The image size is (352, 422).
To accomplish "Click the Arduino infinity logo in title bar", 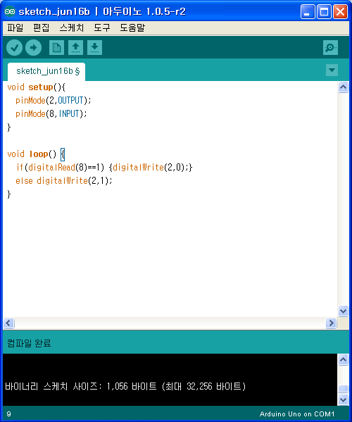I will pyautogui.click(x=10, y=11).
